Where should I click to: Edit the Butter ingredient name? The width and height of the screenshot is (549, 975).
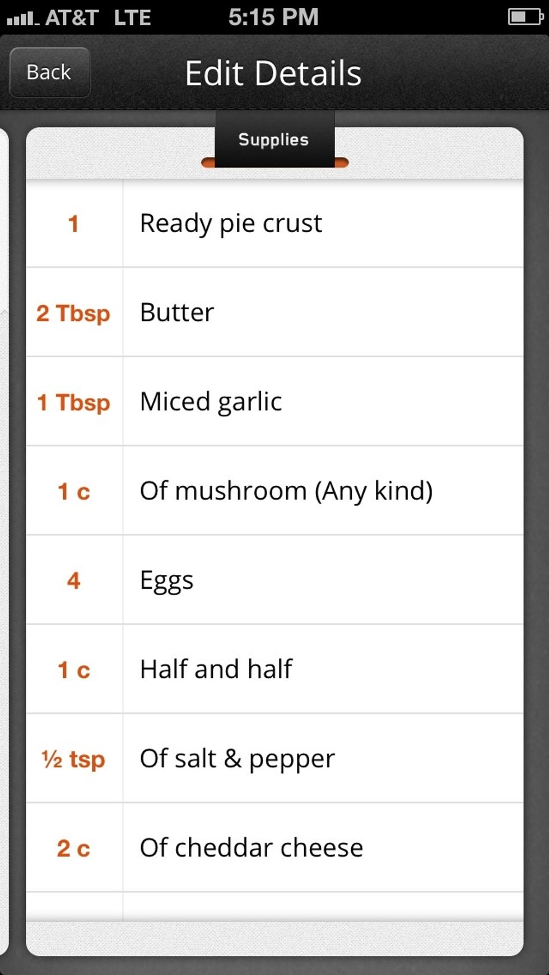177,312
